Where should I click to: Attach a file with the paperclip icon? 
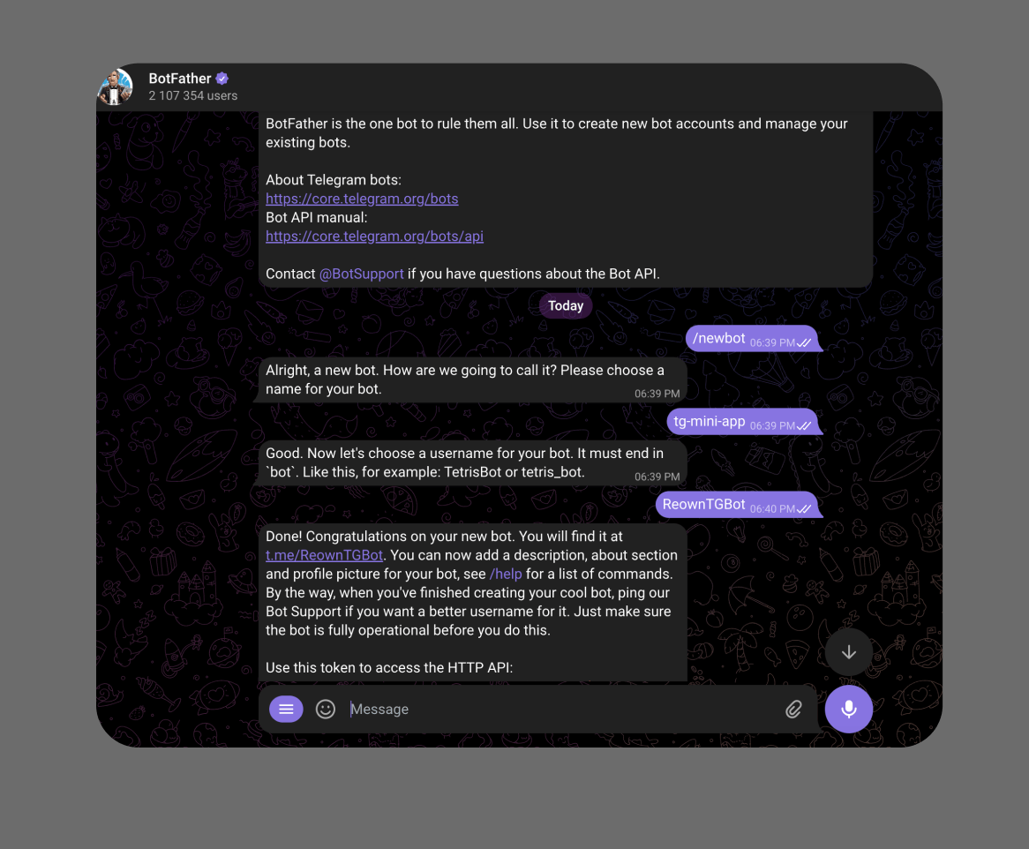point(793,709)
